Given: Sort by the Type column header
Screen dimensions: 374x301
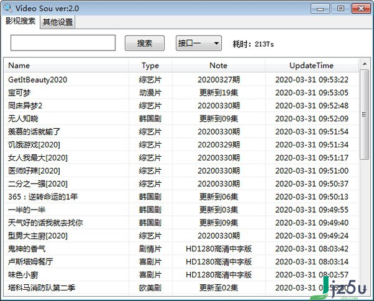Looking at the screenshot, I should pyautogui.click(x=150, y=65).
